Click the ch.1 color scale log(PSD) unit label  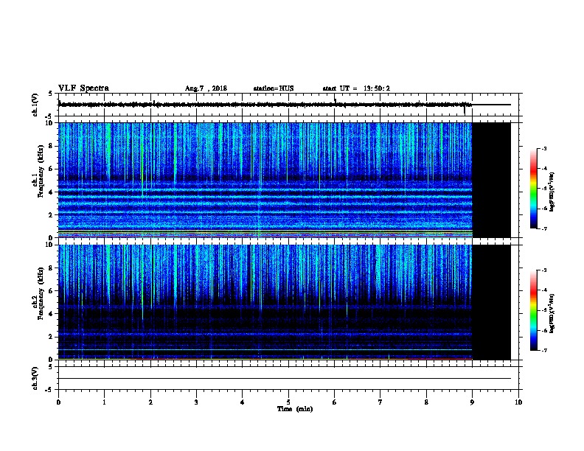[552, 192]
